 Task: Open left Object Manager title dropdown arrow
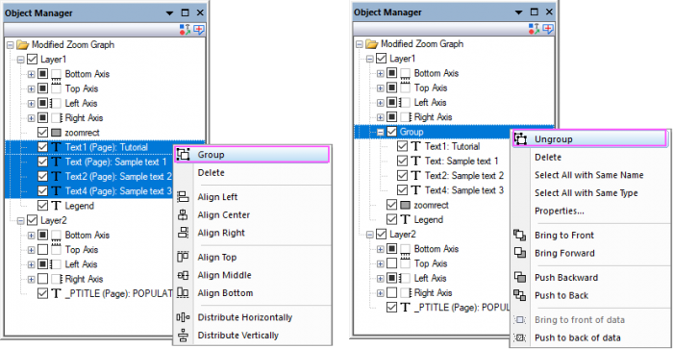tap(169, 13)
